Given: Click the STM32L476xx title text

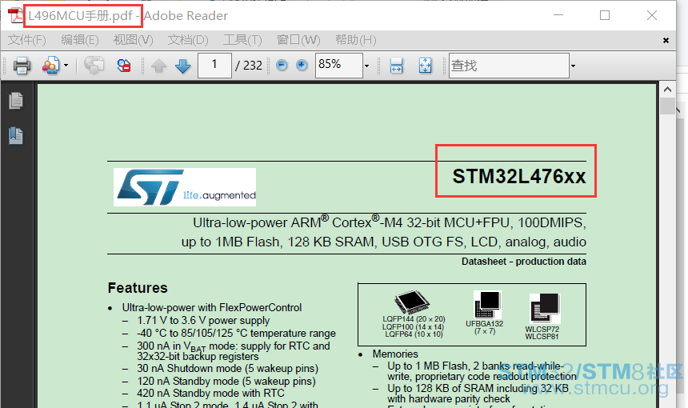Looking at the screenshot, I should tap(519, 176).
